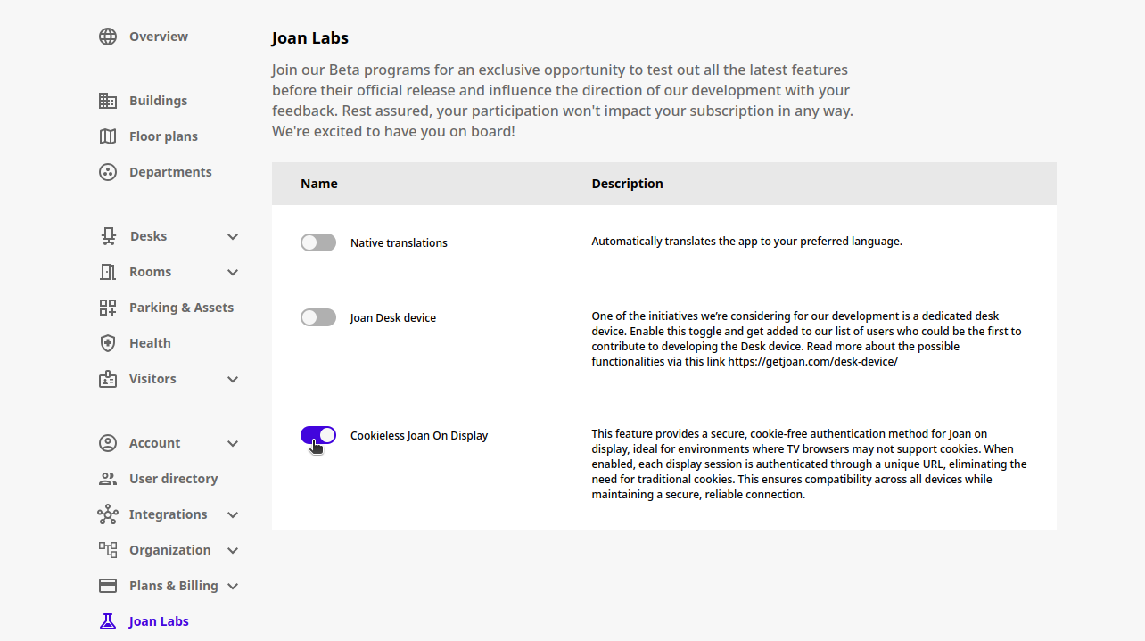The height and width of the screenshot is (641, 1145).
Task: Expand the Desks menu chevron
Action: pos(233,236)
